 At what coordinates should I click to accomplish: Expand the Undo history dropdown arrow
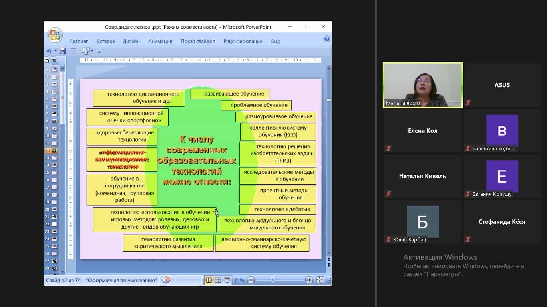[x=56, y=51]
